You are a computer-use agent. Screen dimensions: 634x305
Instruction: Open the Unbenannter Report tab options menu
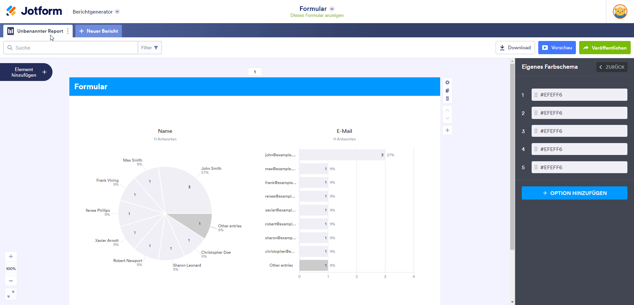(68, 31)
